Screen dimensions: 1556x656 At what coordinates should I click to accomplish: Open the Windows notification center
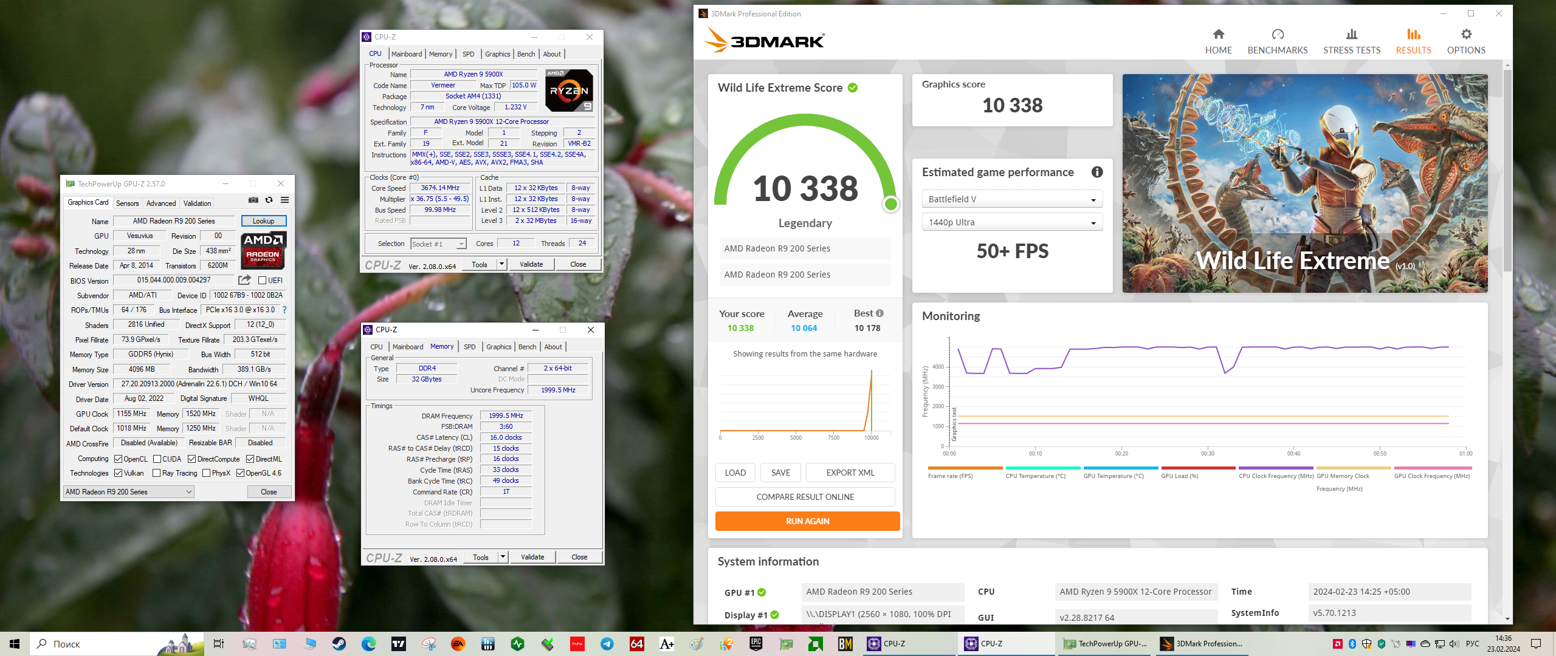[x=1535, y=644]
